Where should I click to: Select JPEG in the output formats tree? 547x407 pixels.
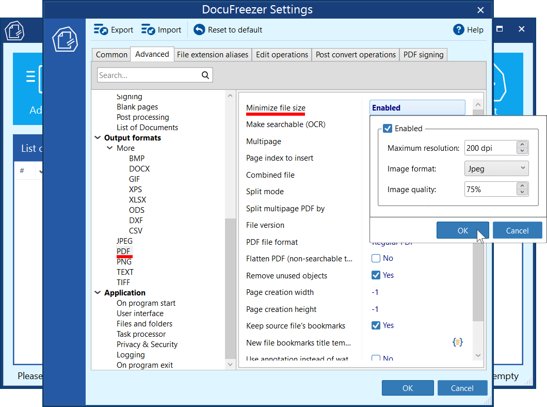tap(124, 241)
